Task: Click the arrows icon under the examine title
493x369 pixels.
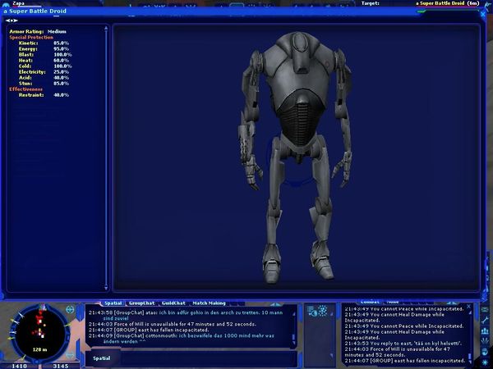Action: coord(12,21)
